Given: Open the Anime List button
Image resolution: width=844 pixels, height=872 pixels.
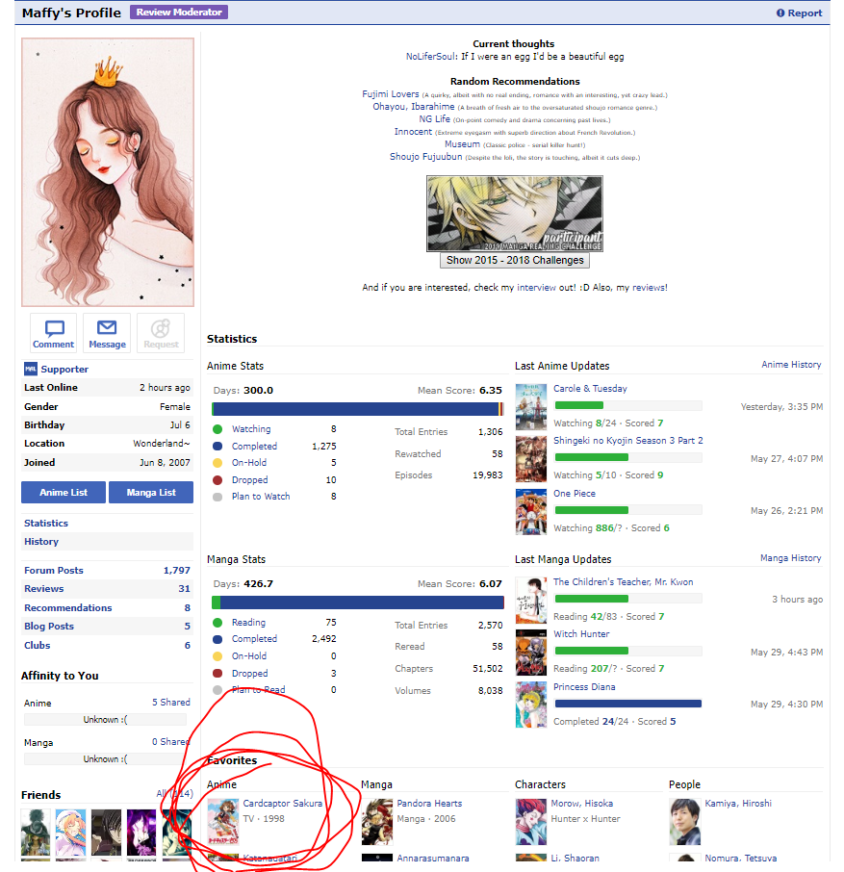Looking at the screenshot, I should 64,492.
